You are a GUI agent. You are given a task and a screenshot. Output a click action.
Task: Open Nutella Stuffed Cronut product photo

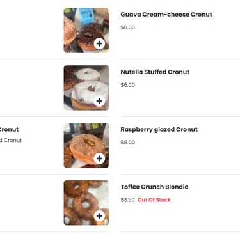tap(86, 88)
